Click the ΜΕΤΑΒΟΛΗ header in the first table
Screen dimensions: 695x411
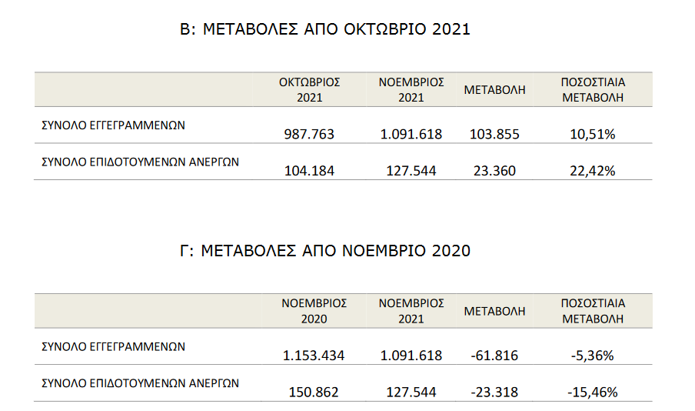point(494,89)
